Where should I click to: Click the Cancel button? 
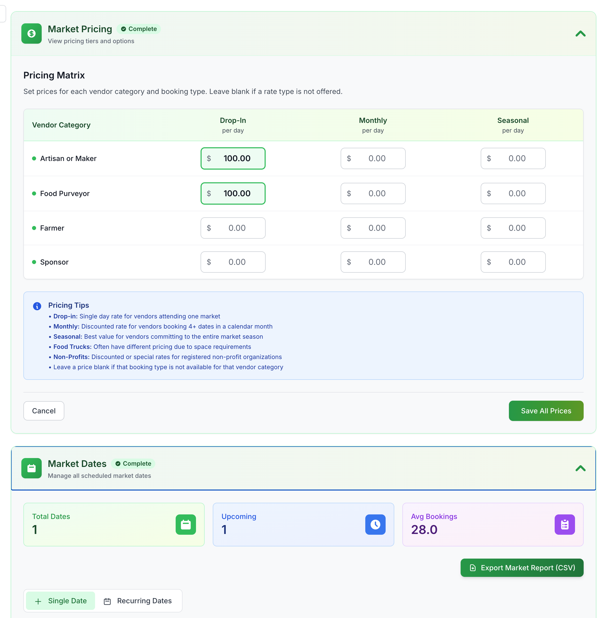(x=44, y=411)
